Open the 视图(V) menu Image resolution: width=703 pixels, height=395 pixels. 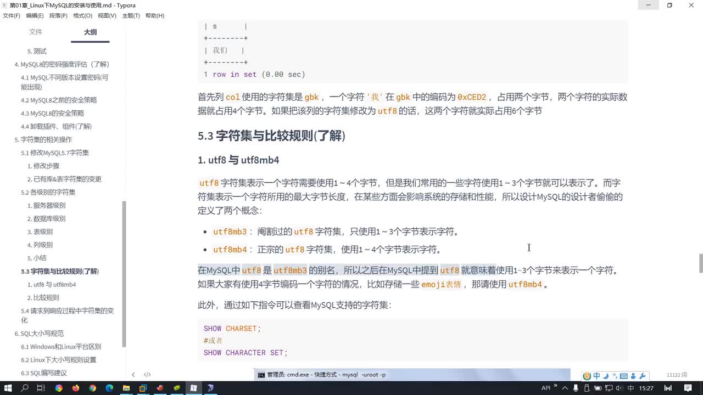coord(107,15)
